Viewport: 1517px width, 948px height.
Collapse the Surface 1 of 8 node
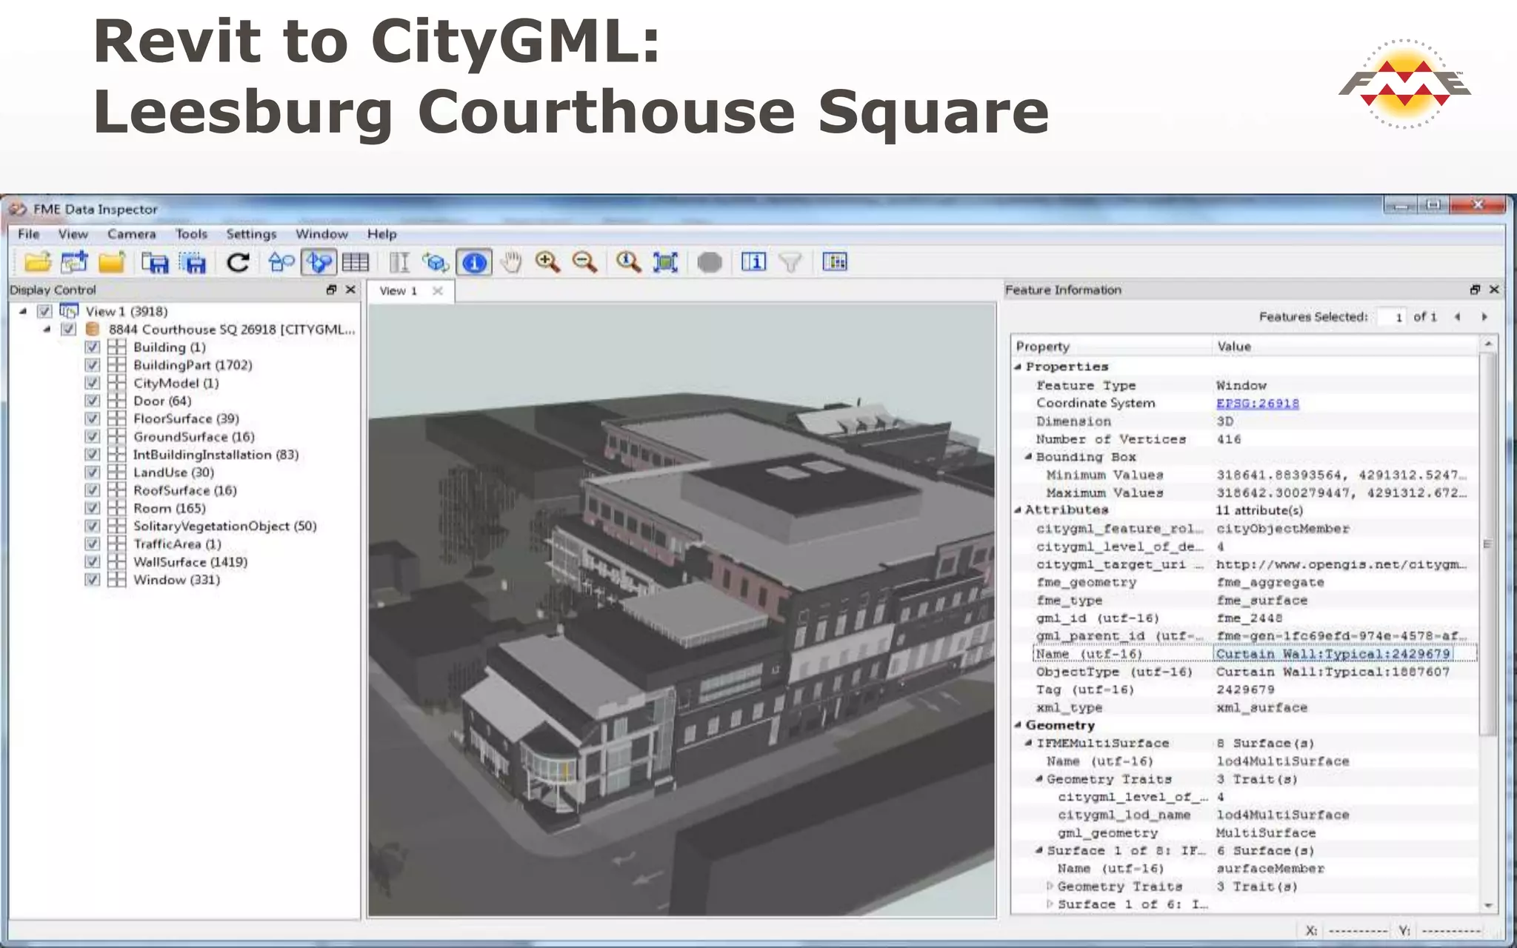(x=1039, y=850)
